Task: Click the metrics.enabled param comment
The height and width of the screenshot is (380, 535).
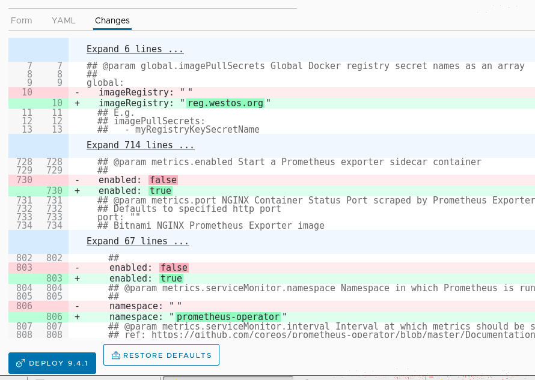Action: tap(289, 162)
